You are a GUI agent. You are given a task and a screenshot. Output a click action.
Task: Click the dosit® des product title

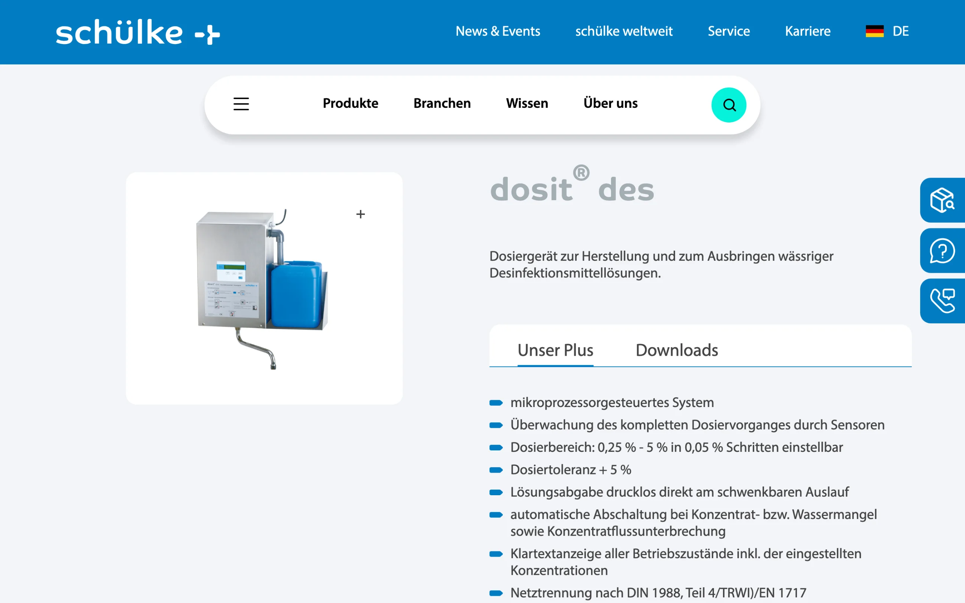click(x=572, y=184)
